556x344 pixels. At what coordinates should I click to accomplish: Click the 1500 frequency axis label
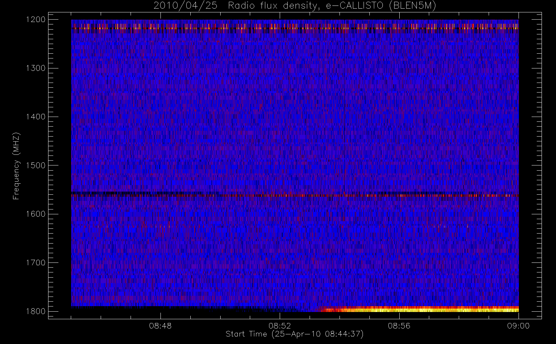36,165
